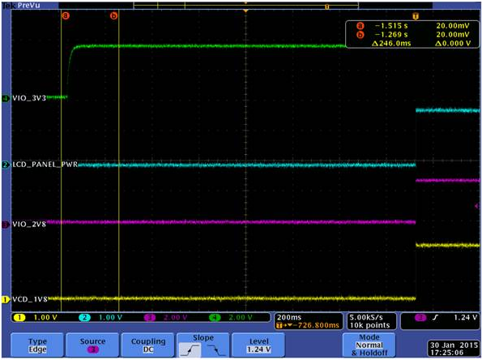The height and width of the screenshot is (360, 482).
Task: Click channel 3 magenta badge in readout
Action: (150, 318)
